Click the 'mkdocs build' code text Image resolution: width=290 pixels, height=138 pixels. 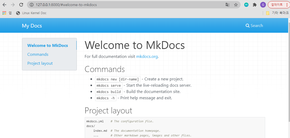(x=109, y=92)
